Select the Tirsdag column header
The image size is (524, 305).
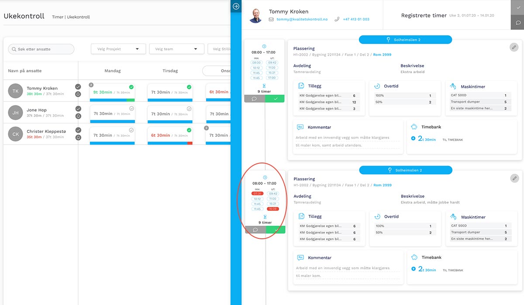(x=170, y=71)
